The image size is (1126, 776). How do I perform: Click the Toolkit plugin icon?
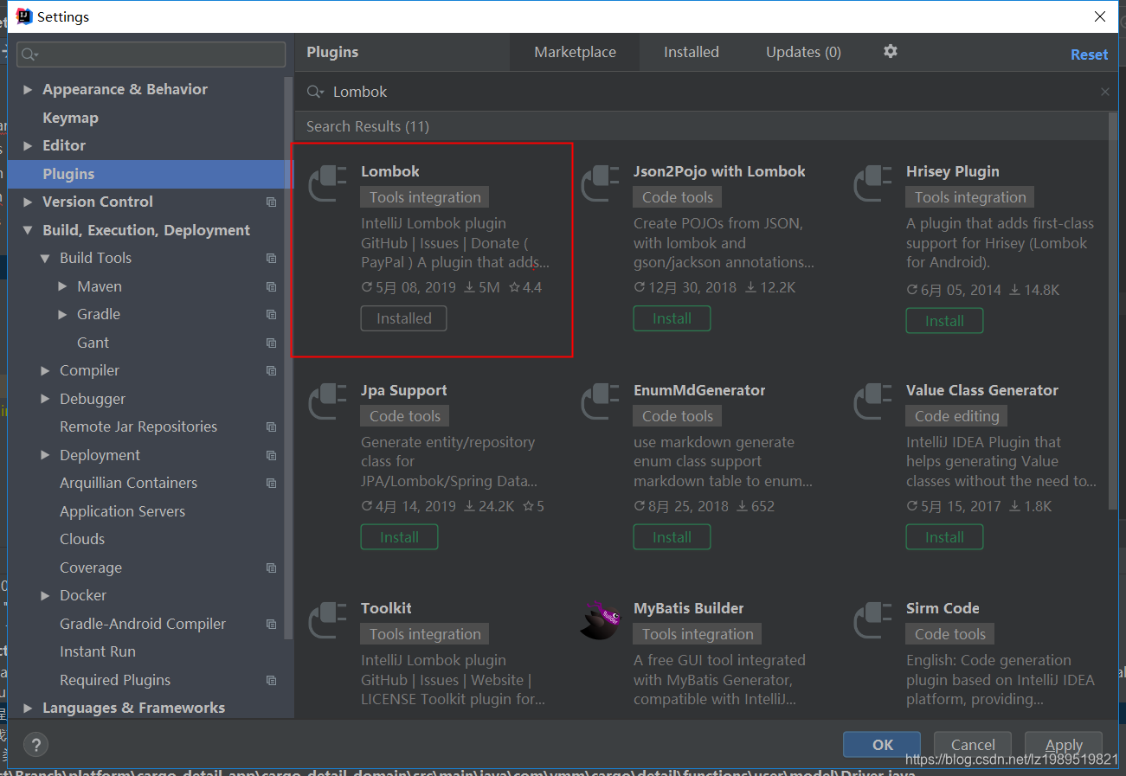tap(328, 619)
